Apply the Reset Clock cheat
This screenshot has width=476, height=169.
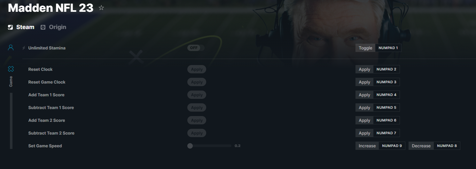pos(197,69)
